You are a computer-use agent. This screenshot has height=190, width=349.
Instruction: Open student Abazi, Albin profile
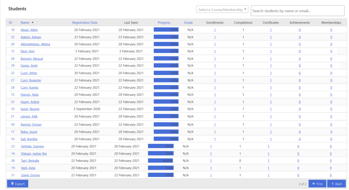[29, 30]
